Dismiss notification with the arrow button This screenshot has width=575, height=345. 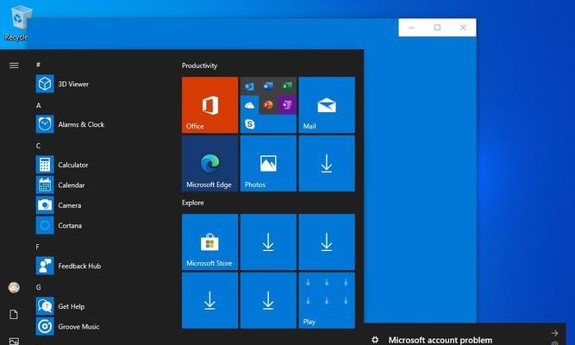[x=554, y=333]
